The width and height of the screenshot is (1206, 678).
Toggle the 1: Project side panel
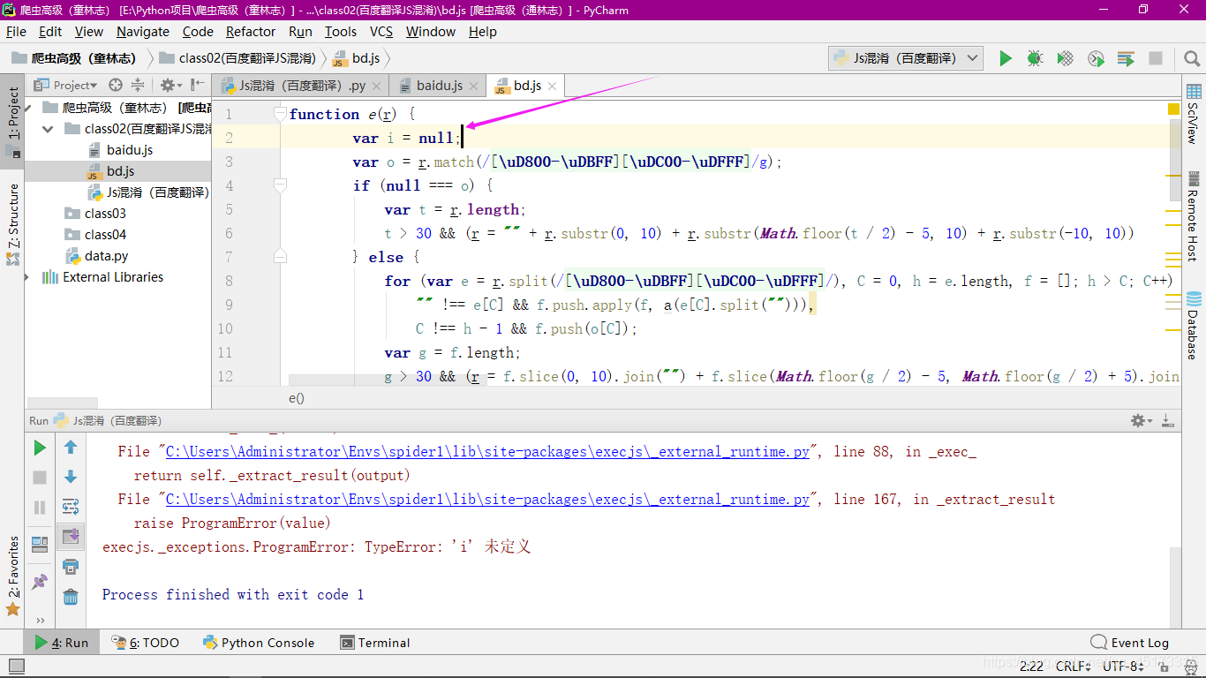tap(12, 120)
